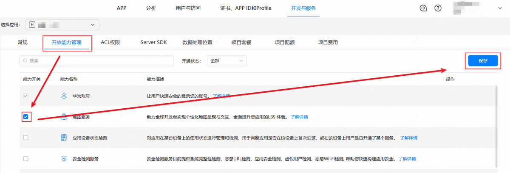
Task: Expand the 选择应用 dropdown
Action: [93, 25]
